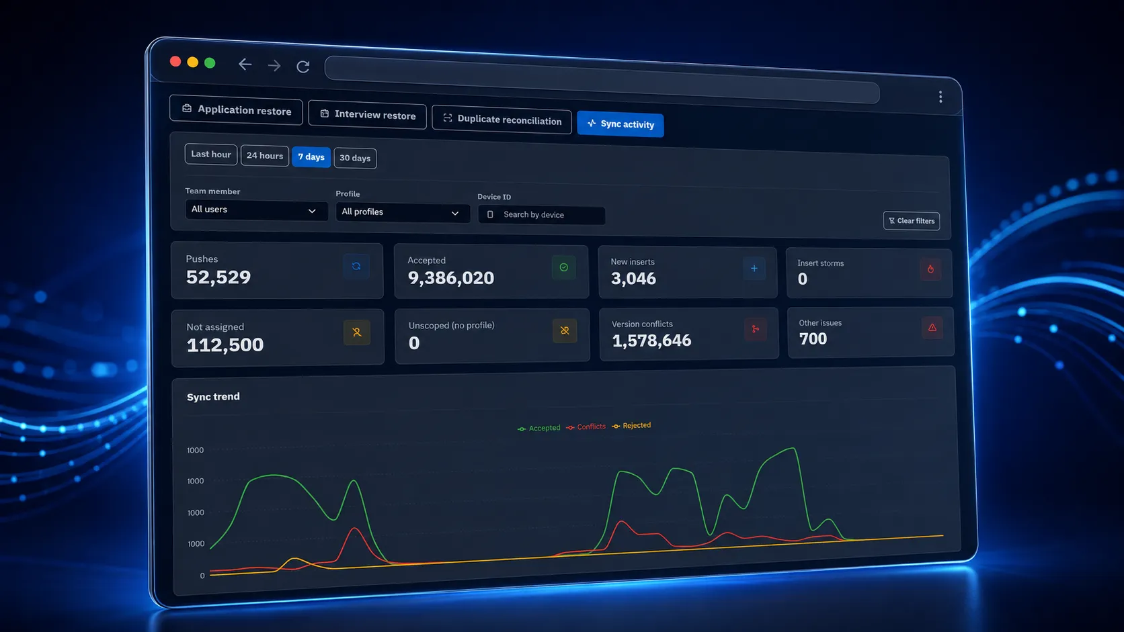Click the checkmark icon on Accepted card
The width and height of the screenshot is (1124, 632).
click(563, 267)
